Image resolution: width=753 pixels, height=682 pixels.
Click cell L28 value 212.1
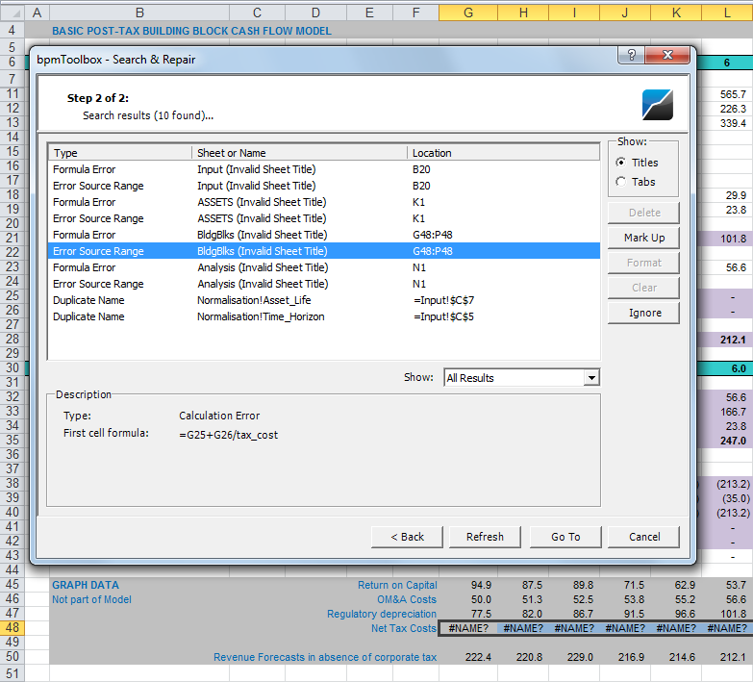(727, 340)
